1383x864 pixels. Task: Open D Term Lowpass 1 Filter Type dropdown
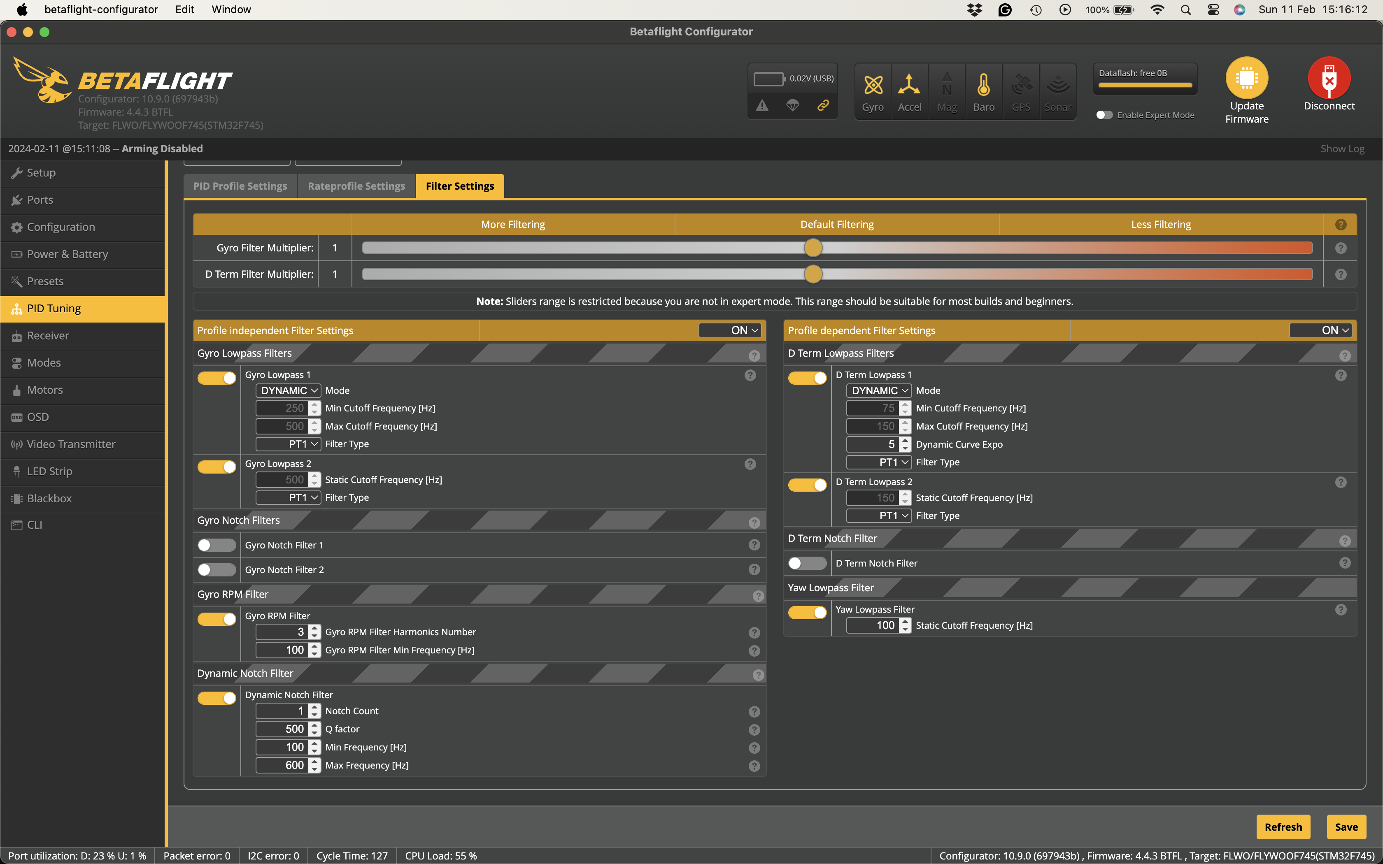tap(878, 462)
